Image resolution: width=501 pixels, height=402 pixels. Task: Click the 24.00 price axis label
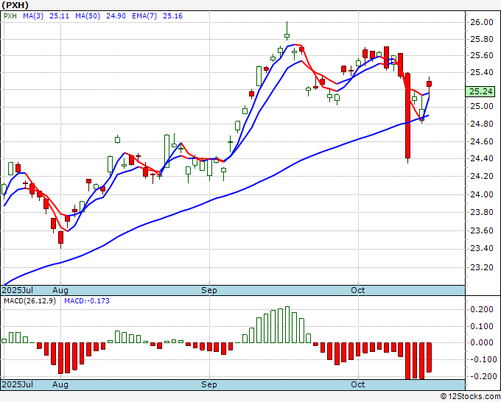click(x=482, y=194)
